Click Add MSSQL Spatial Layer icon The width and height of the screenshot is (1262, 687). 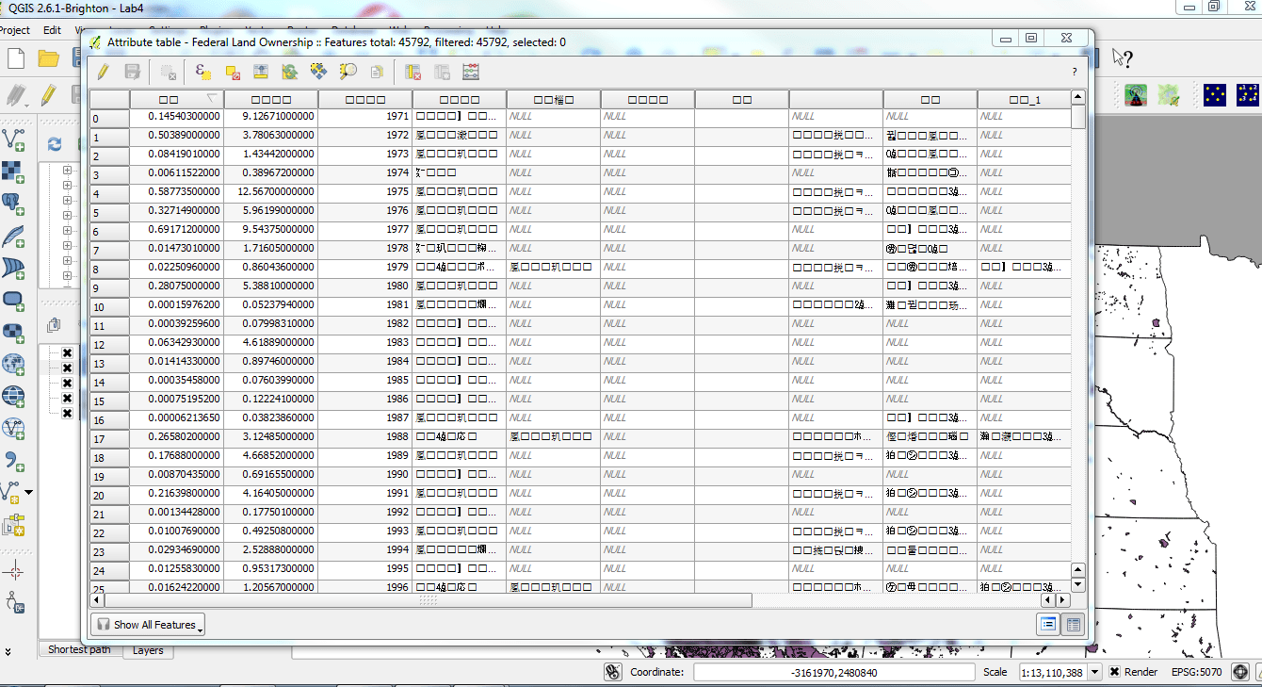tap(13, 267)
